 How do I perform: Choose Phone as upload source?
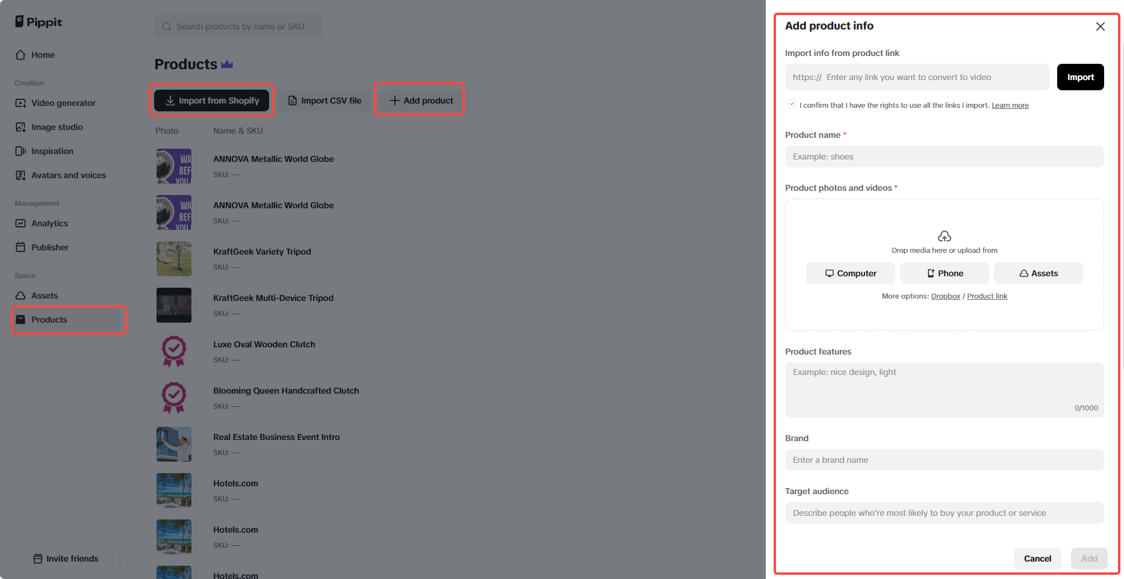pyautogui.click(x=944, y=273)
